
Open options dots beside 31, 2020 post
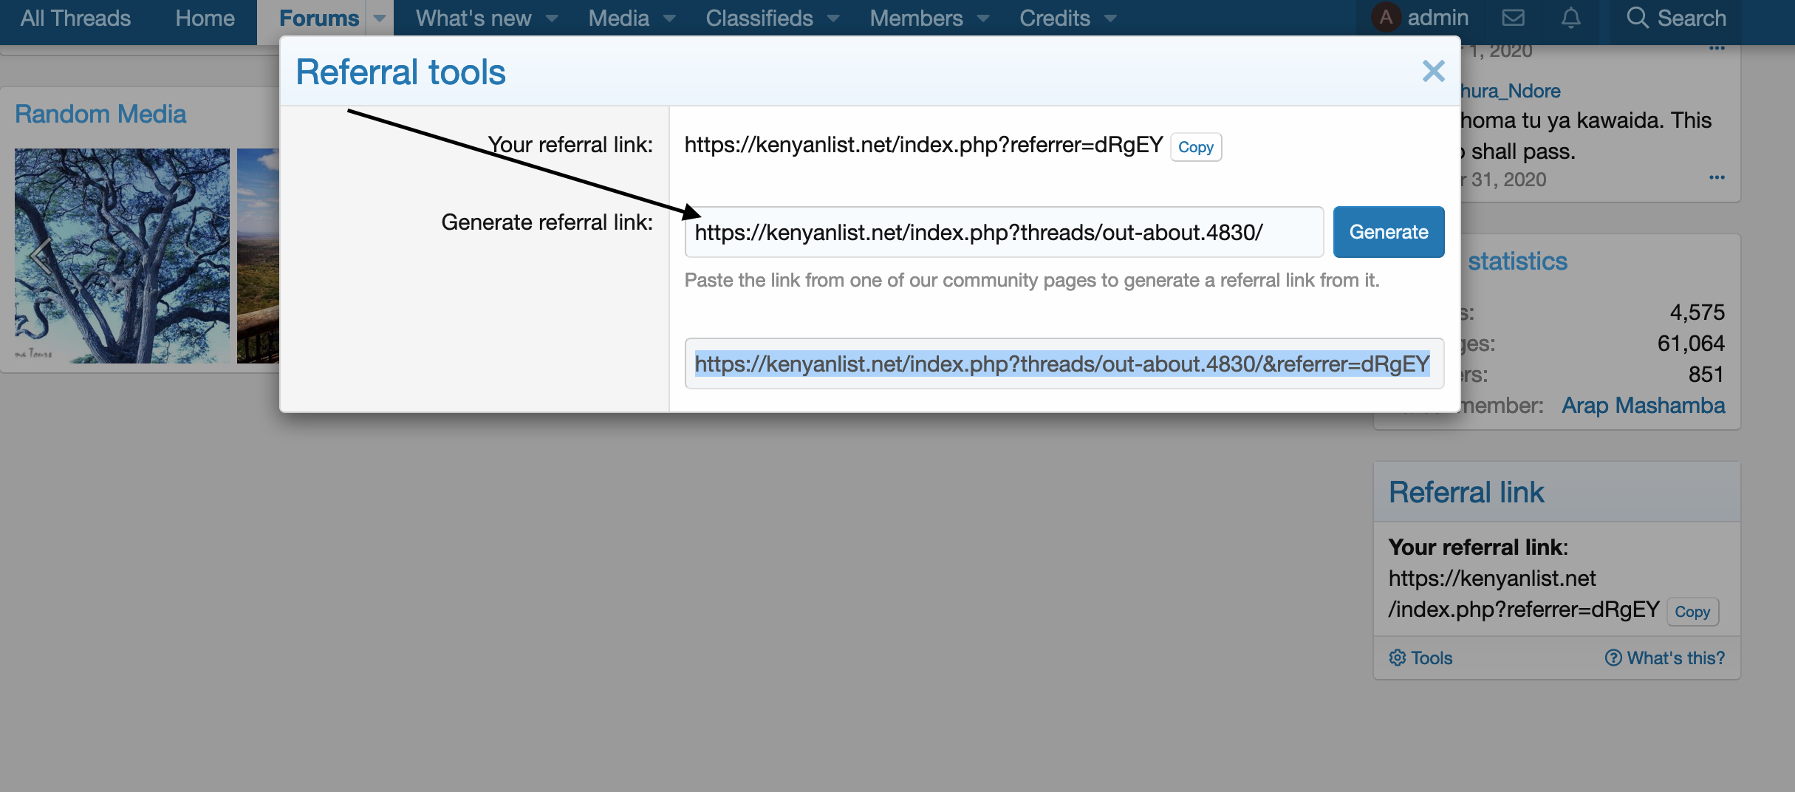1717,178
